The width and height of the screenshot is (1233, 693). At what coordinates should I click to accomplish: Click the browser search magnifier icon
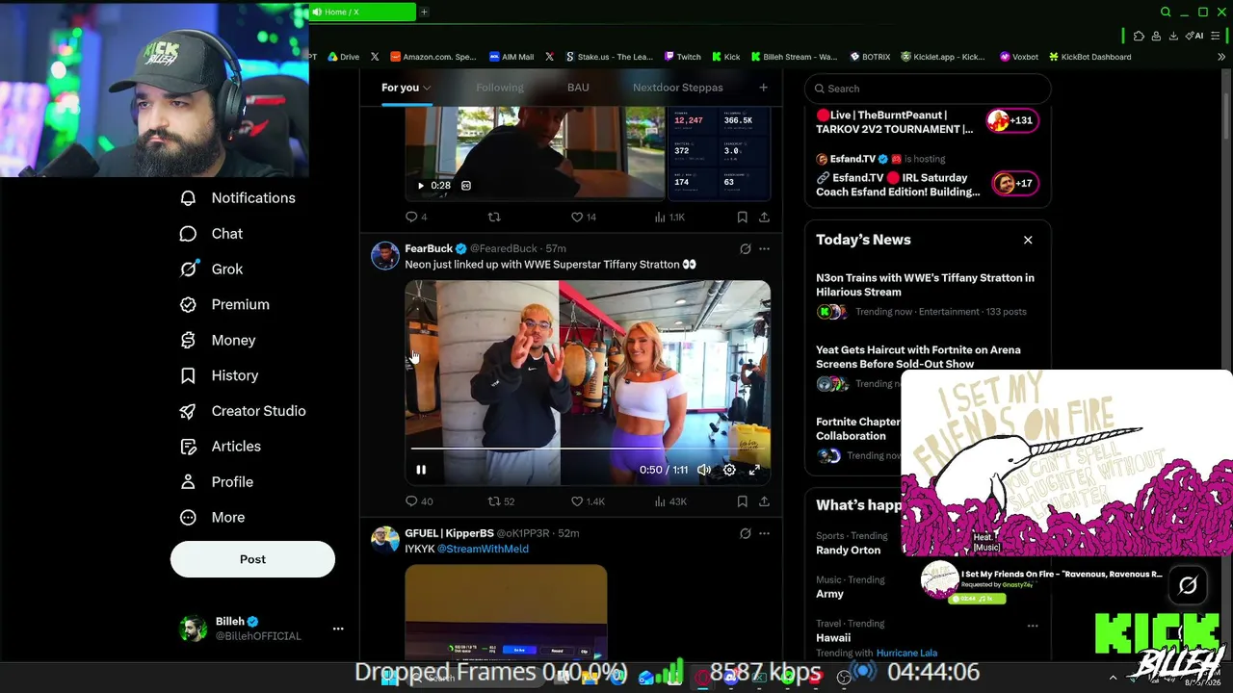pos(1166,12)
